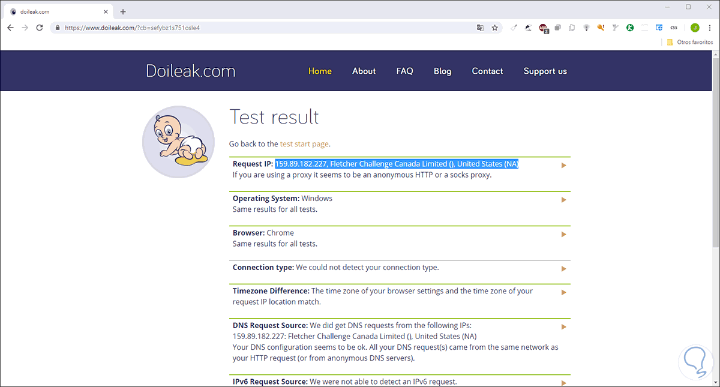Reload the page with the refresh icon

tap(40, 28)
